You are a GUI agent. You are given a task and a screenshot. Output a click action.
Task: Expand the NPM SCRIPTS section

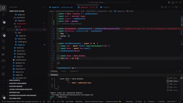click(x=15, y=80)
